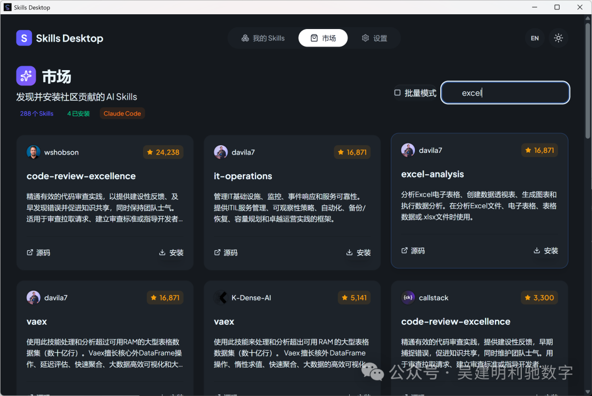The image size is (592, 396).
Task: Switch language using the EN toggle
Action: pyautogui.click(x=534, y=38)
